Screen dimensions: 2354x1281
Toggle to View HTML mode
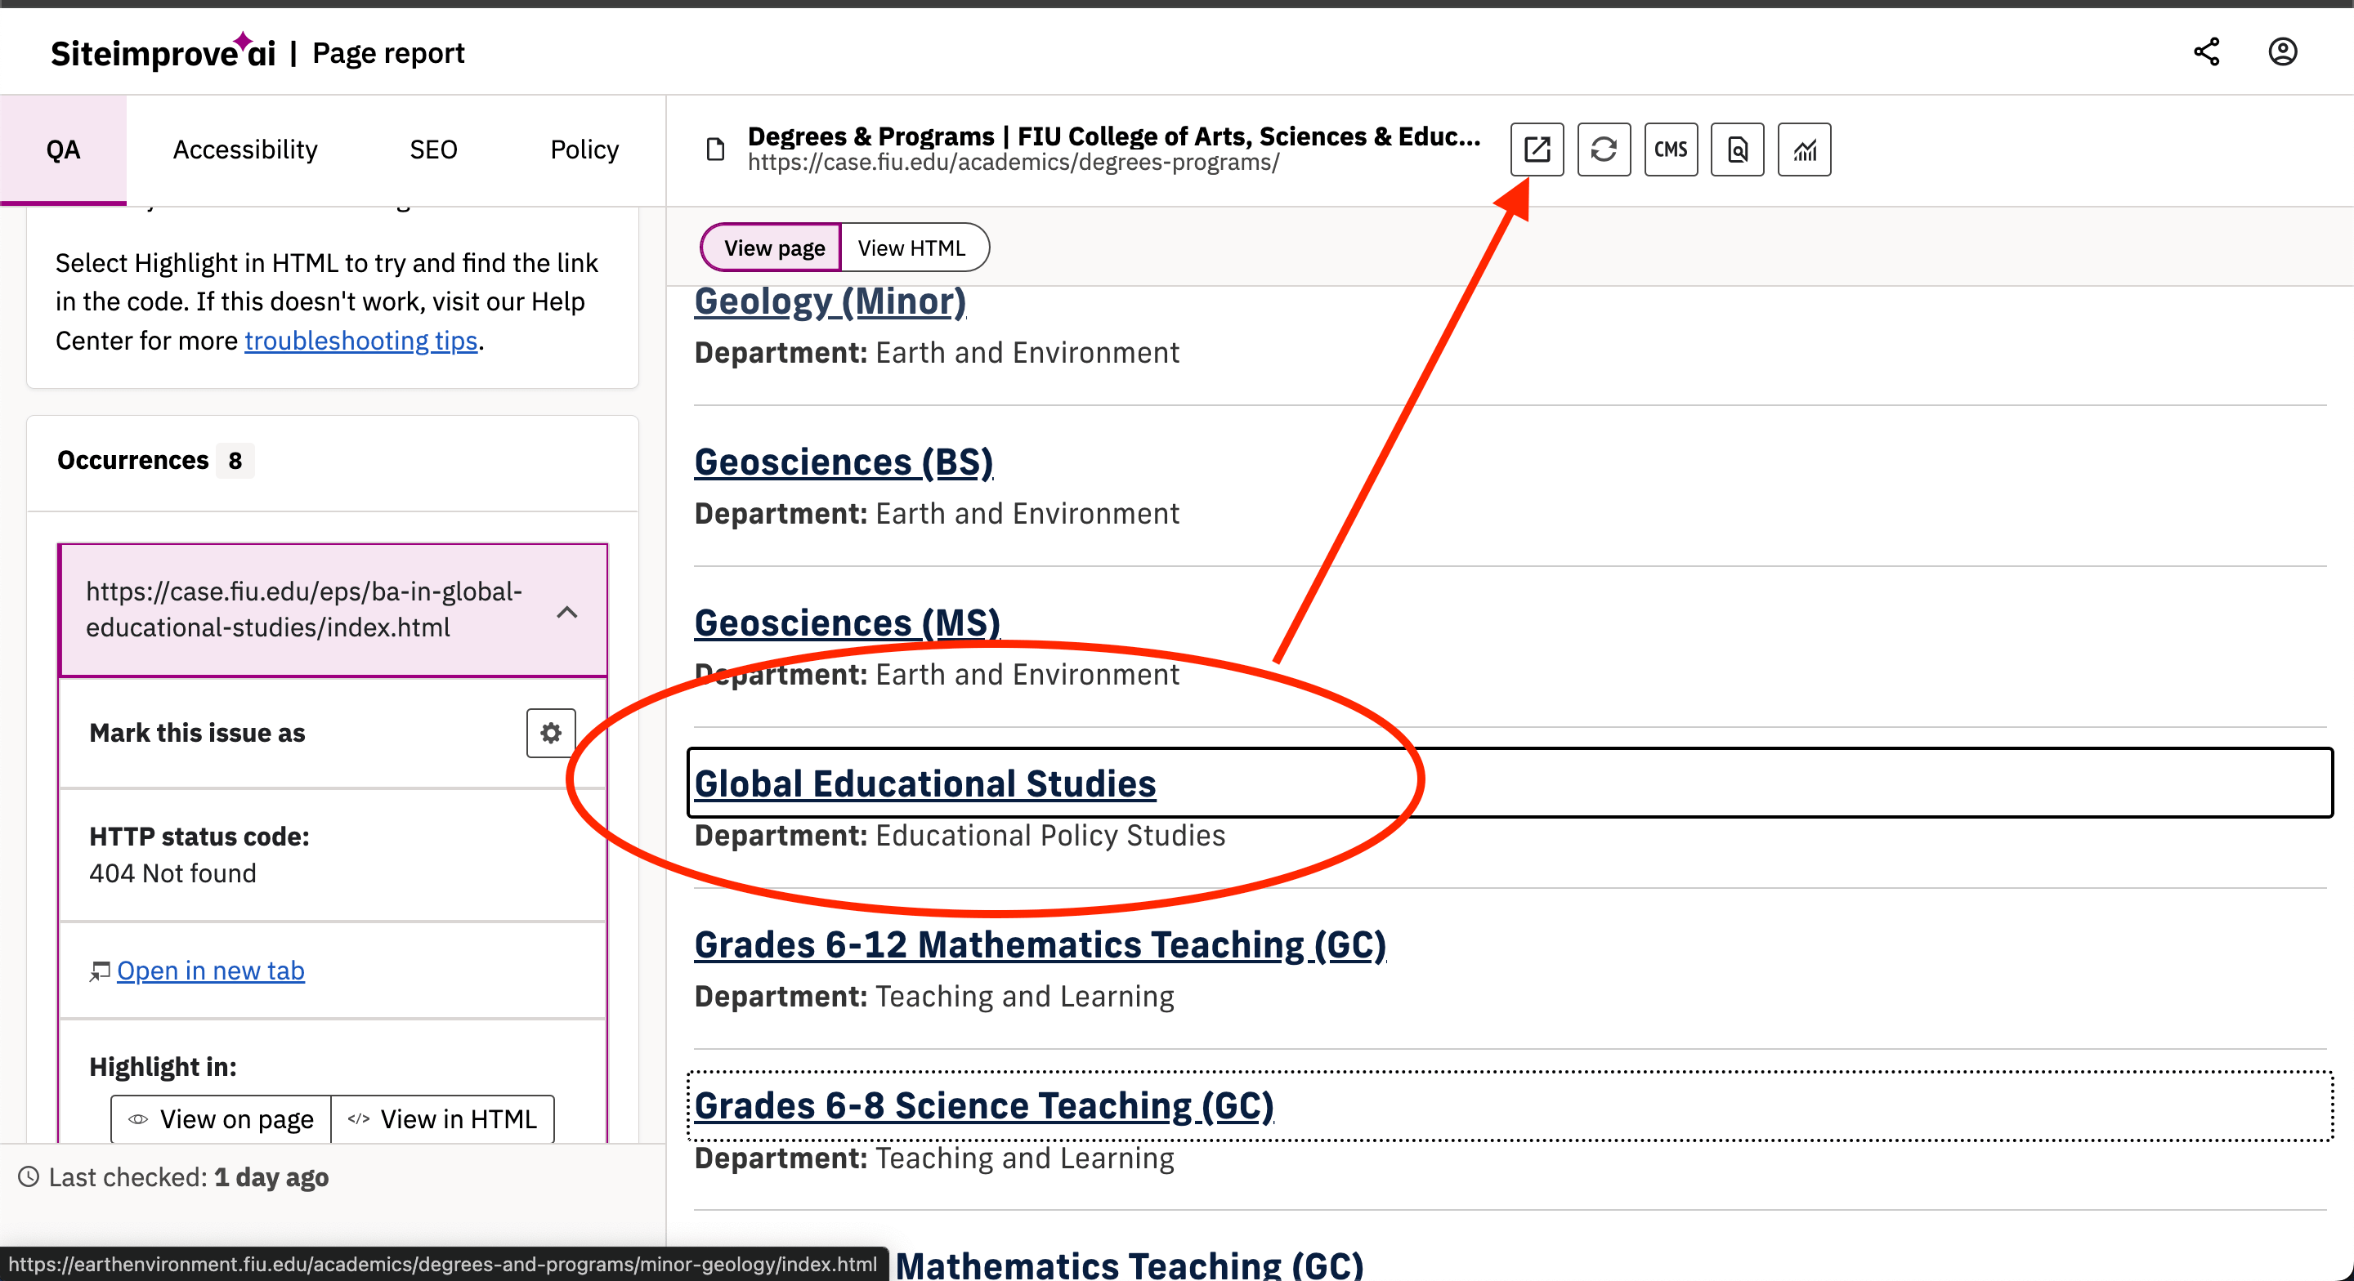click(911, 248)
